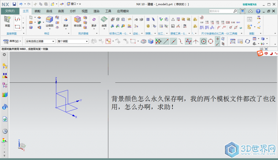The height and width of the screenshot is (160, 278).
Task: Click the Sketch (草图) tool icon
Action: click(7, 20)
